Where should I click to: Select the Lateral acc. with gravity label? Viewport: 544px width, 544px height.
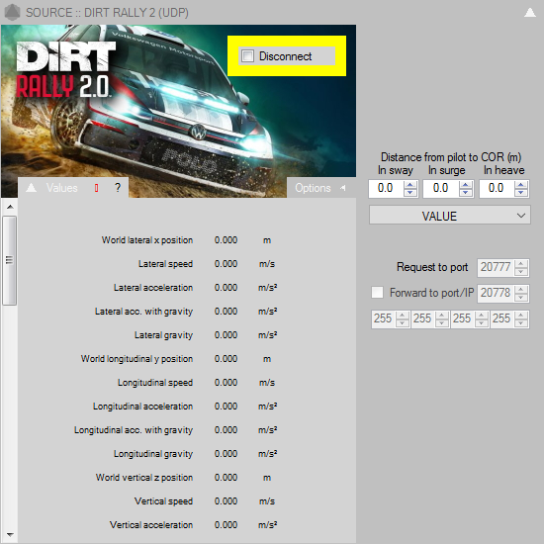click(x=143, y=312)
